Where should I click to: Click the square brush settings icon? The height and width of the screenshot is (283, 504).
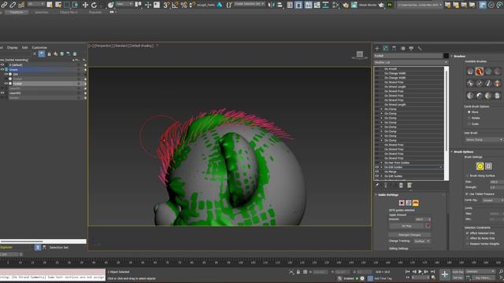(x=488, y=166)
